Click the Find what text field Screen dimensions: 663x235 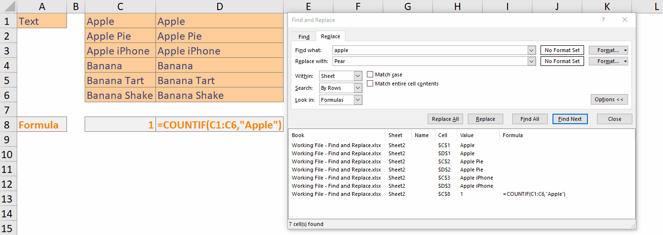click(430, 50)
